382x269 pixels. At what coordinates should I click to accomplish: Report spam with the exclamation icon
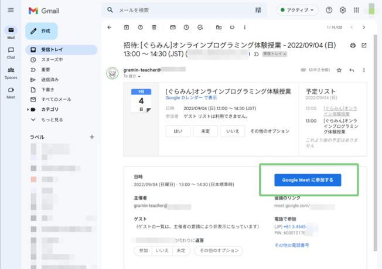(x=141, y=28)
